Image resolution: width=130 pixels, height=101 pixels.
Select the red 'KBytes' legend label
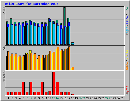click(127, 91)
